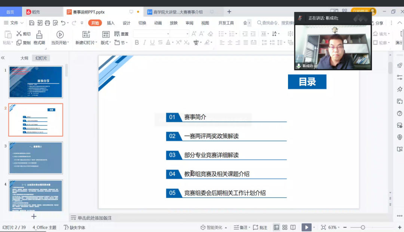Click the Reset (重置) button
This screenshot has height=232, width=404.
coord(122,34)
